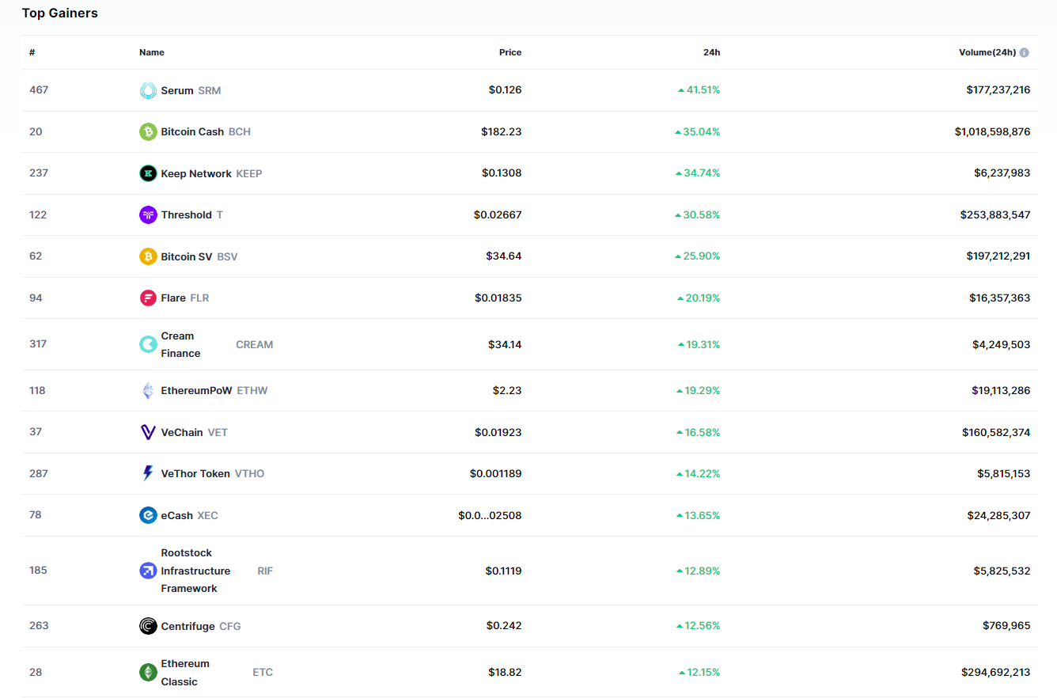The image size is (1057, 698).
Task: Click the purple Threshold logo icon
Action: point(148,215)
